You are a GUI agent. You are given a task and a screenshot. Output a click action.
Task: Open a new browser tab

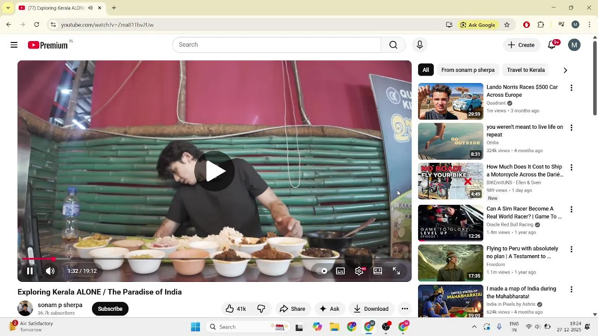pyautogui.click(x=114, y=8)
